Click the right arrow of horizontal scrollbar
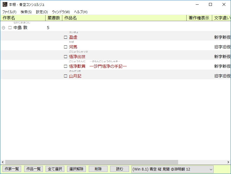The image size is (231, 174). pyautogui.click(x=228, y=162)
